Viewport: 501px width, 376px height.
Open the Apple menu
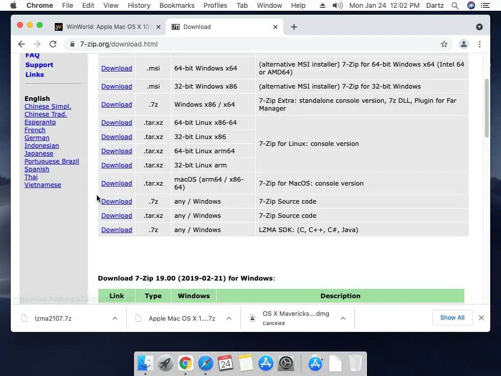tap(13, 5)
